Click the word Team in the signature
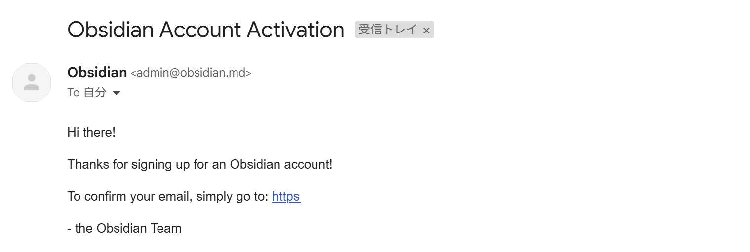 coord(166,228)
